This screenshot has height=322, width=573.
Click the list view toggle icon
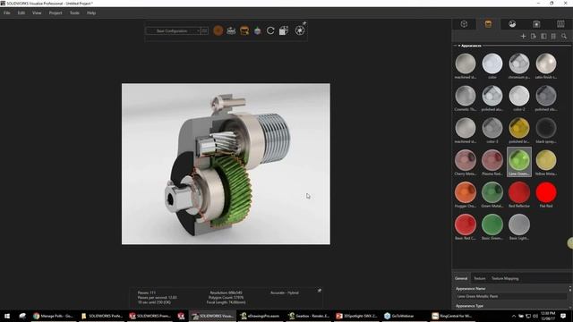[553, 36]
